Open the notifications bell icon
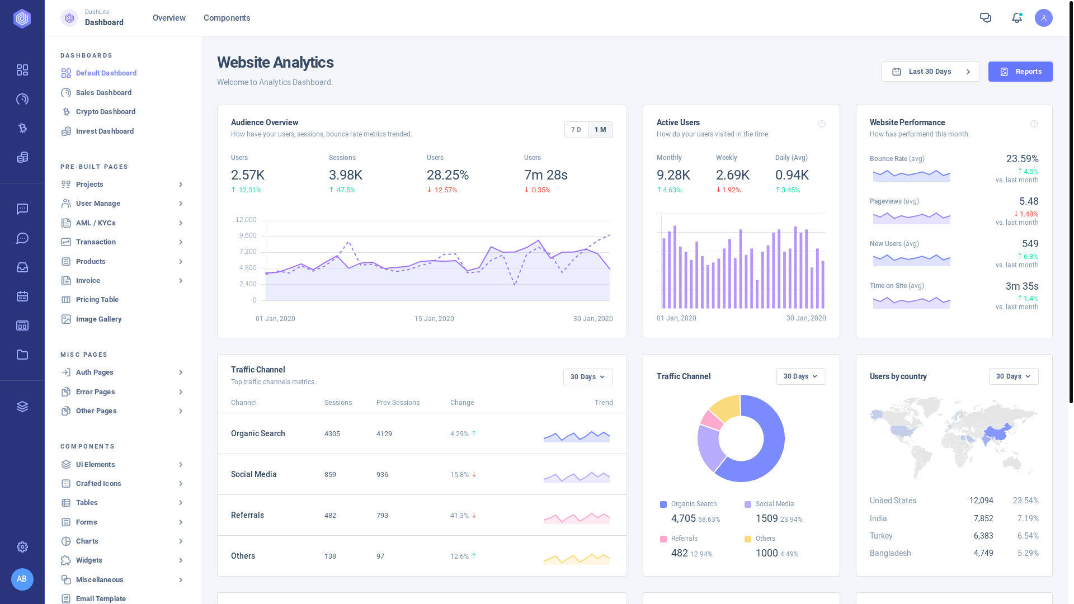Viewport: 1074px width, 604px height. point(1017,18)
